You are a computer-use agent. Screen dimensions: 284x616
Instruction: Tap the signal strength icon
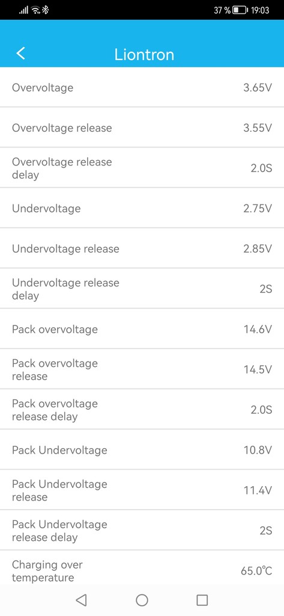click(23, 11)
